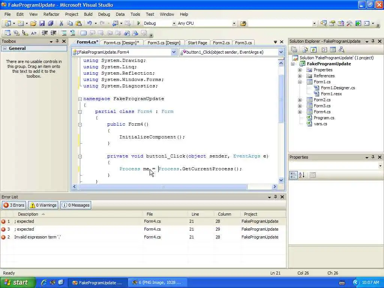Open the Refactor menu
Image resolution: width=384 pixels, height=288 pixels.
pyautogui.click(x=51, y=14)
